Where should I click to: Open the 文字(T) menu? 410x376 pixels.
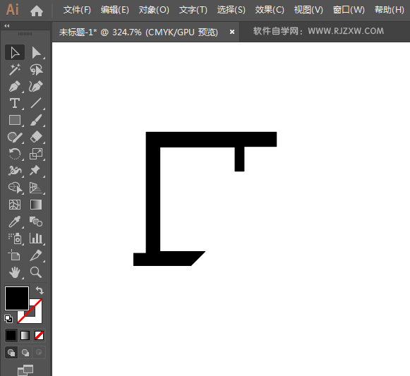click(193, 10)
